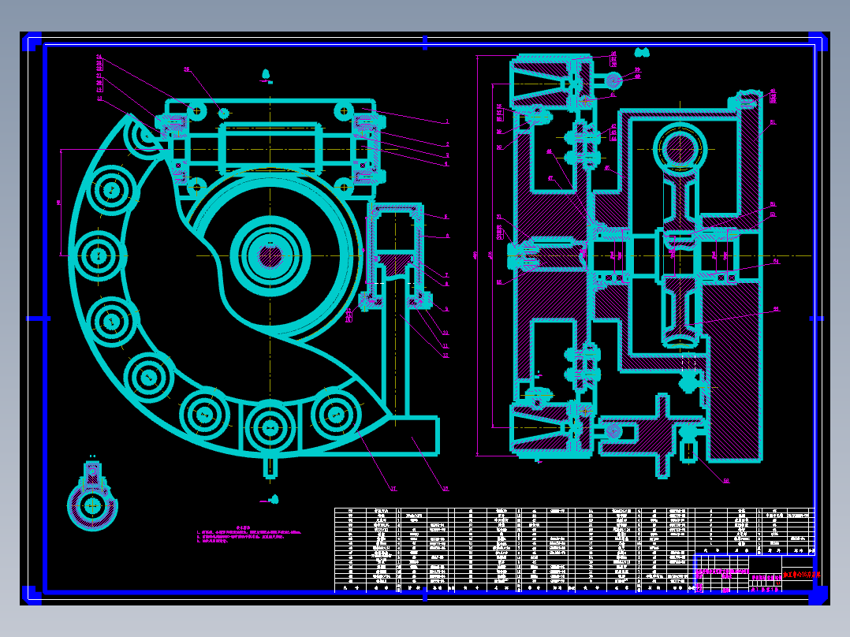
Task: Click the hatched center shaft of front view
Action: click(270, 256)
